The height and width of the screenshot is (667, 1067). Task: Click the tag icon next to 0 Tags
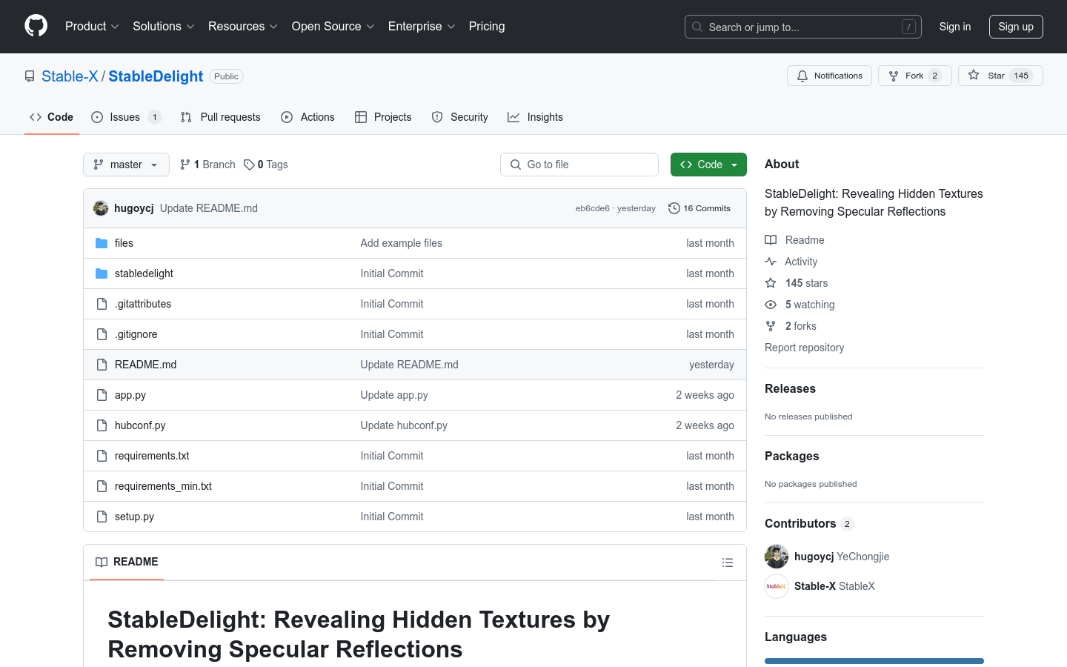249,165
